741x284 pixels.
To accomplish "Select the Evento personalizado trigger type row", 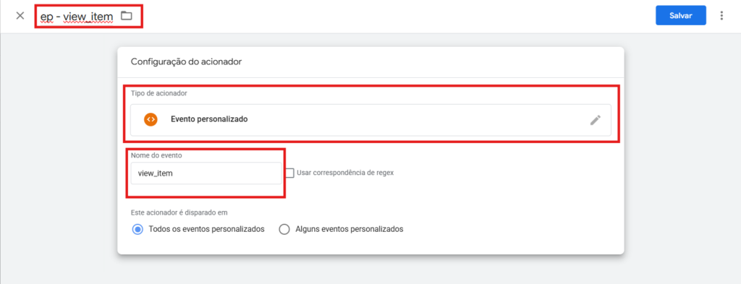I will pos(370,120).
